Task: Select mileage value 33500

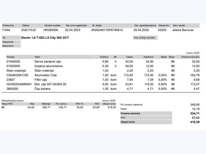Action: [162, 30]
